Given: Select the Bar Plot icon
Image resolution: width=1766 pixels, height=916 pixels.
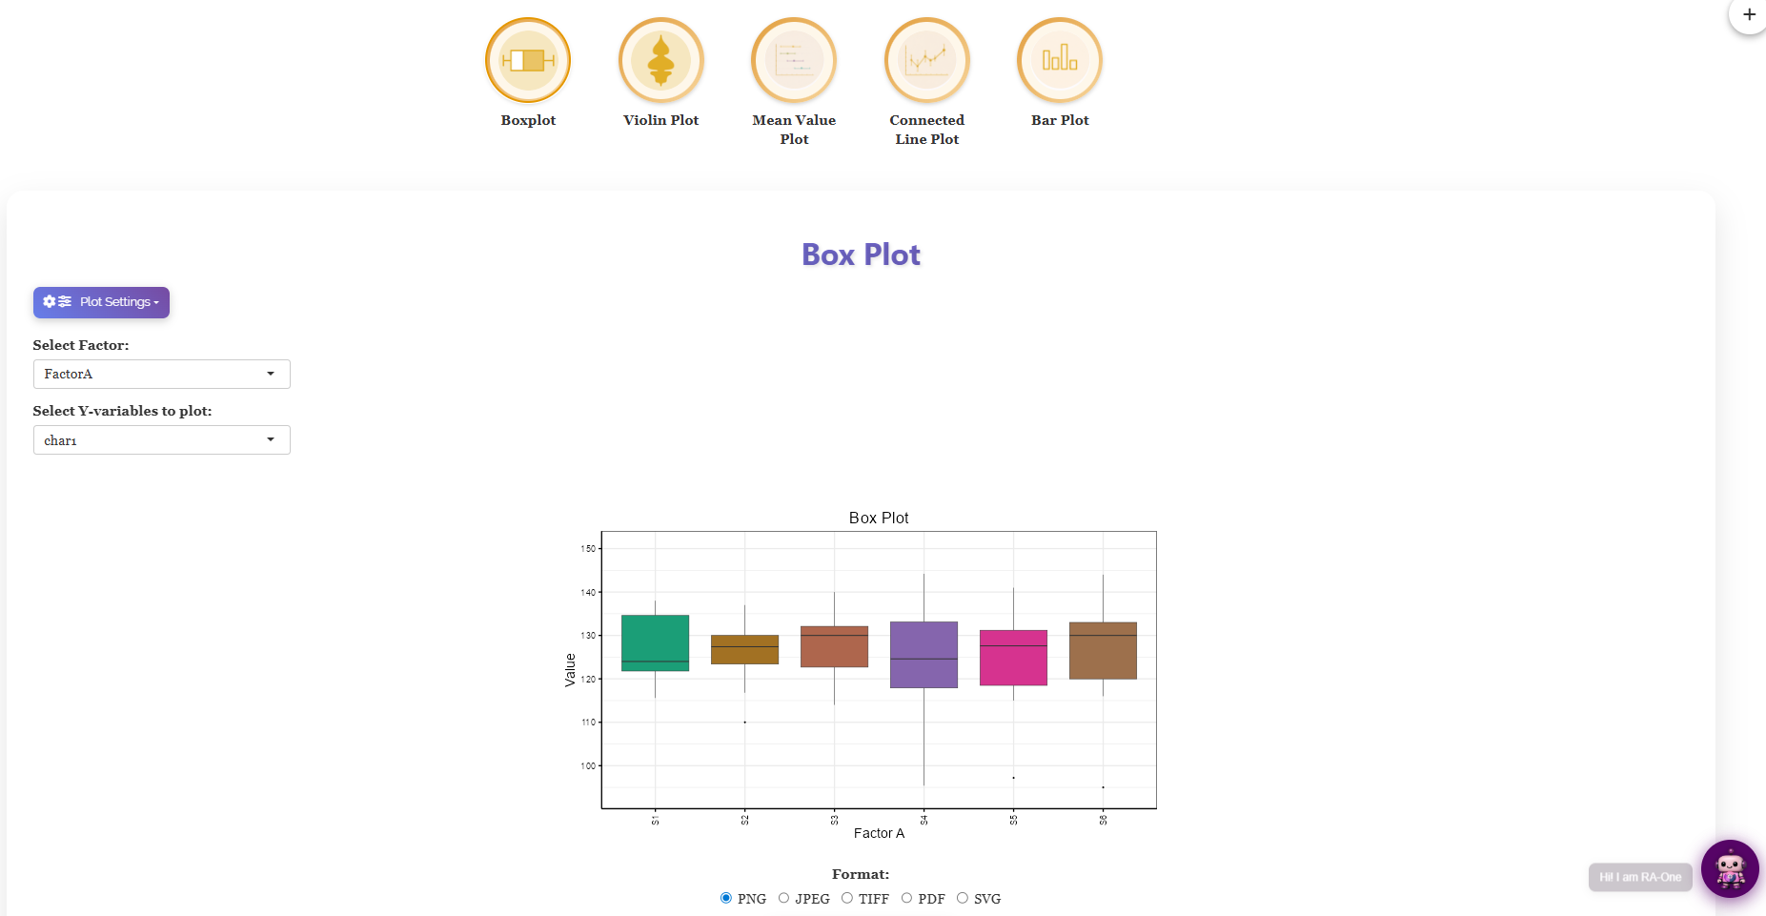Looking at the screenshot, I should tap(1060, 60).
